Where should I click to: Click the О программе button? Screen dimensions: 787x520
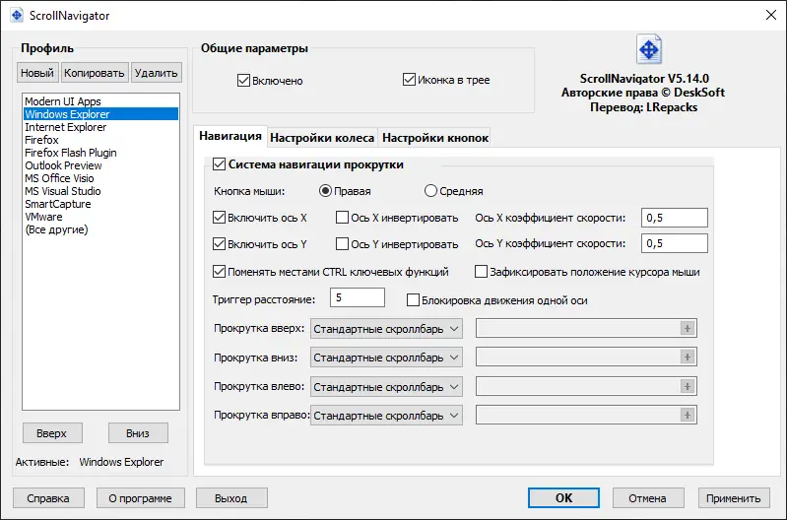click(x=141, y=498)
